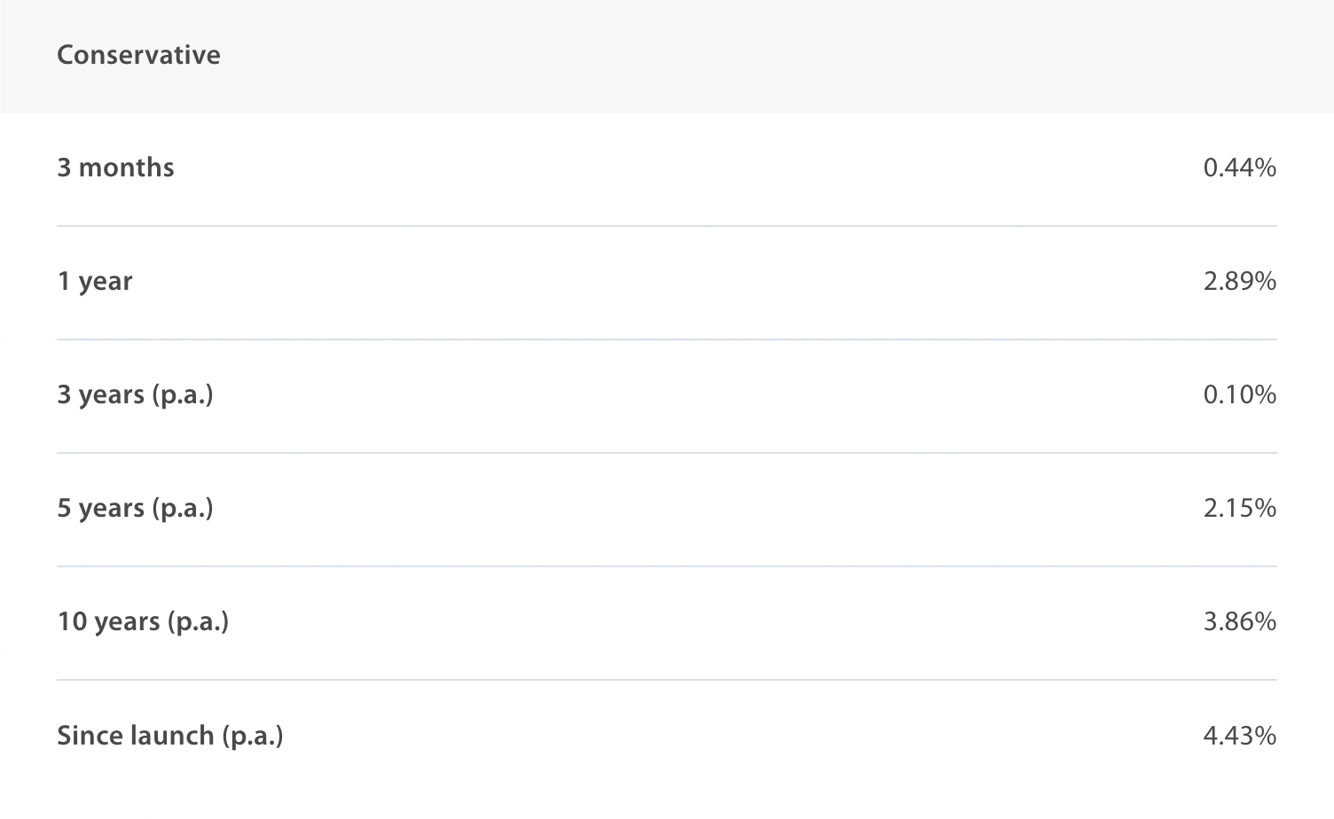Screen dimensions: 1334x819
Task: Click the Conservative table header
Action: [138, 55]
